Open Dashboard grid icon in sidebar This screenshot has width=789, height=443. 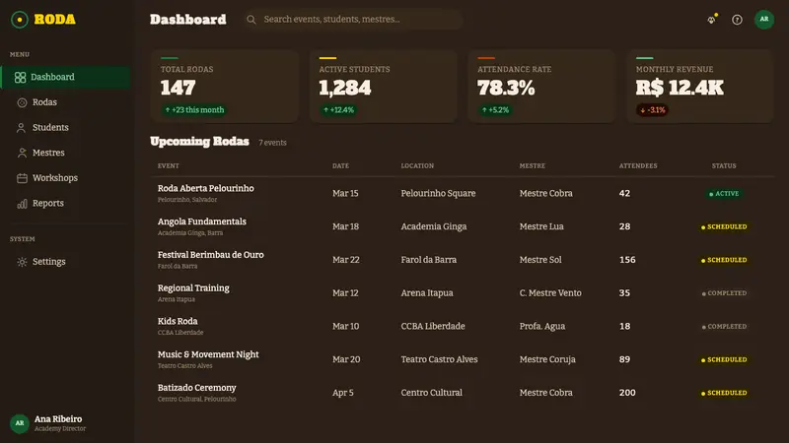pos(20,77)
